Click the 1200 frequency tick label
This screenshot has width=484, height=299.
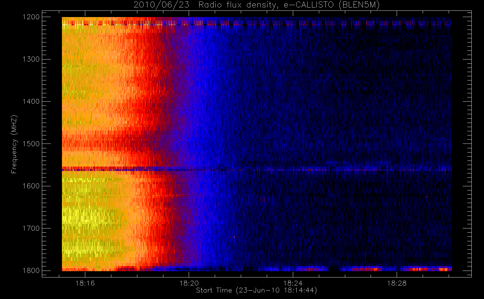pyautogui.click(x=31, y=17)
